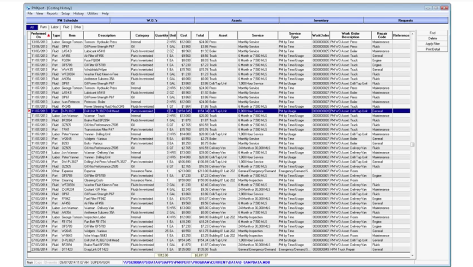Click the red sort arrow on Performed On
This screenshot has height=267, width=473.
(x=48, y=35)
